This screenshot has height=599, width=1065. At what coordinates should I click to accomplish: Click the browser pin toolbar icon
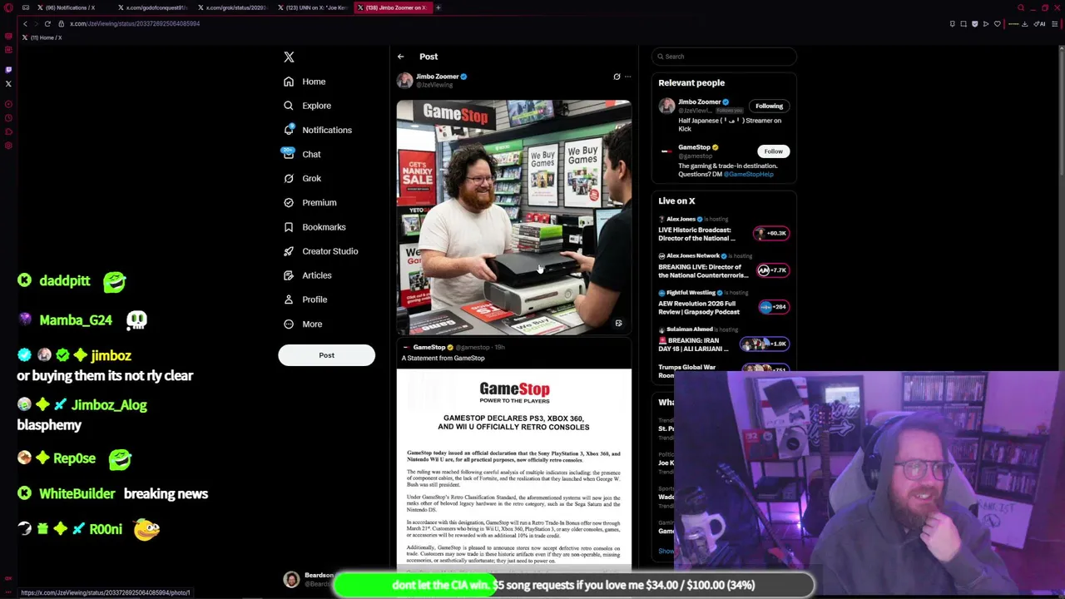(952, 23)
